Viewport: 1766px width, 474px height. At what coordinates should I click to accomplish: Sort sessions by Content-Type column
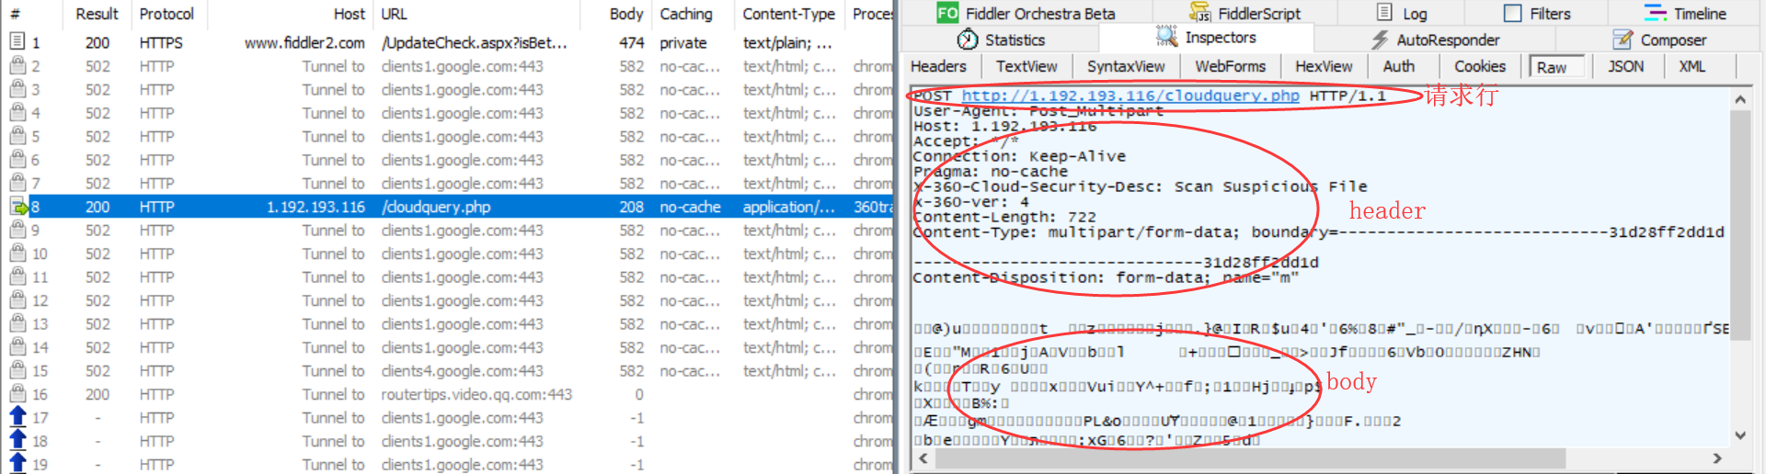[789, 14]
